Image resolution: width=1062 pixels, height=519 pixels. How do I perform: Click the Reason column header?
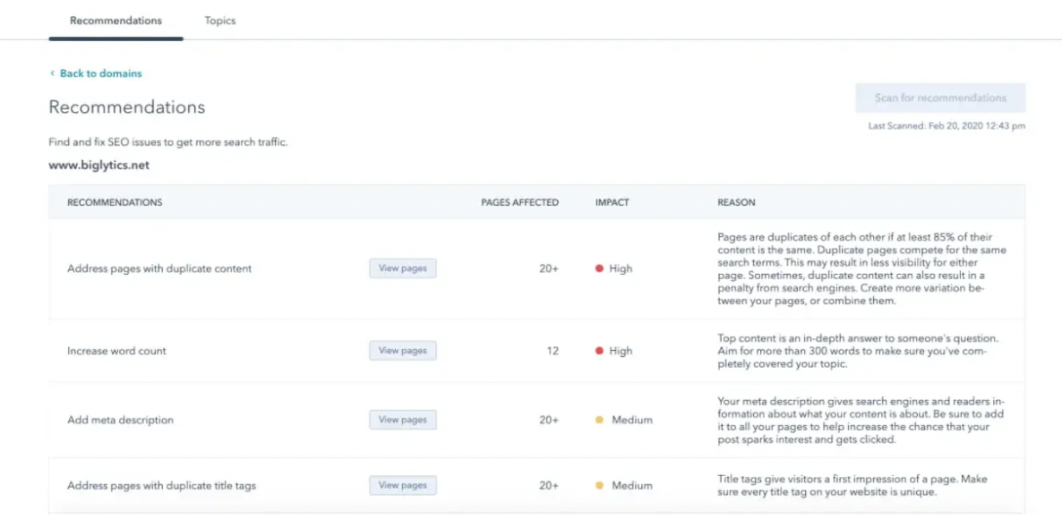(x=736, y=202)
